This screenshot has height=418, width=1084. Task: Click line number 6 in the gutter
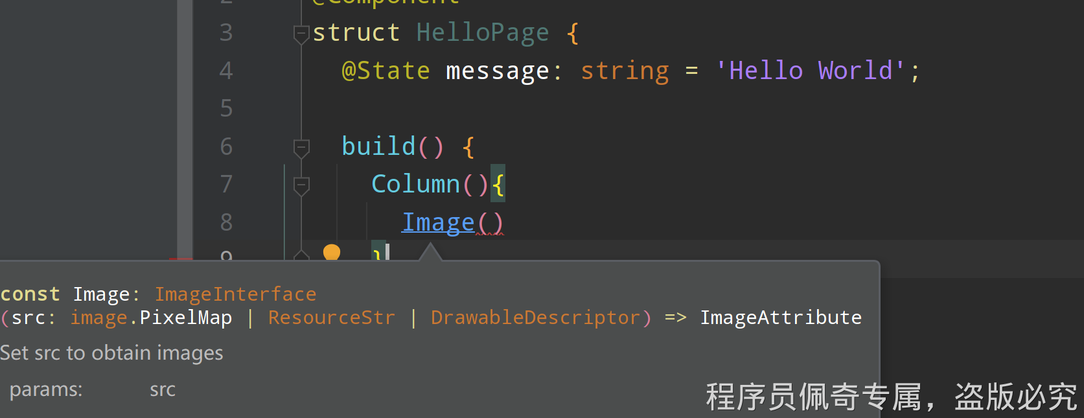[226, 147]
